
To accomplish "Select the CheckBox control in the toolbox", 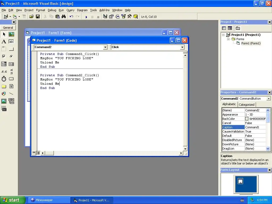I will 4,57.
